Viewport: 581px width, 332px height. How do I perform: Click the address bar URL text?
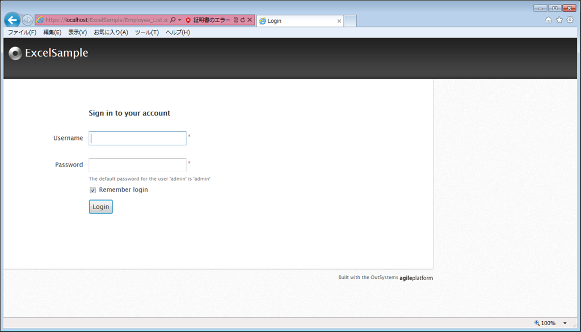pos(106,20)
